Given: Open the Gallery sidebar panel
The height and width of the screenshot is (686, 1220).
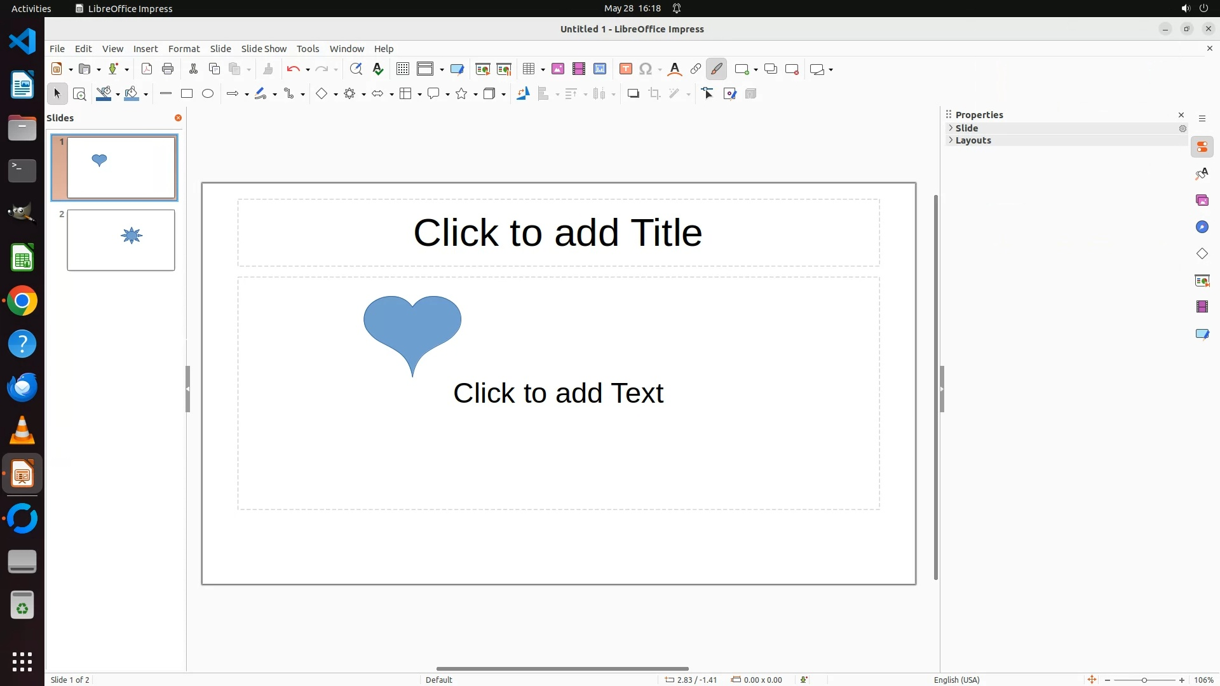Looking at the screenshot, I should [1202, 201].
